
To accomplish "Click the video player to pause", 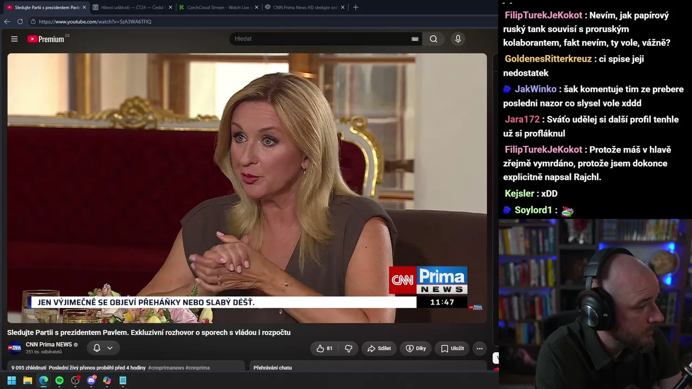I will 247,187.
